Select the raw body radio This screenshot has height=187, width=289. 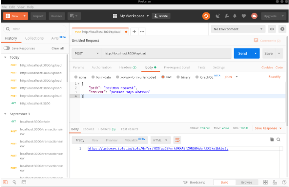pos(163,77)
